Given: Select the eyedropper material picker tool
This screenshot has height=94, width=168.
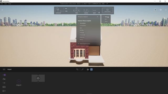Looking at the screenshot, I should click(82, 69).
